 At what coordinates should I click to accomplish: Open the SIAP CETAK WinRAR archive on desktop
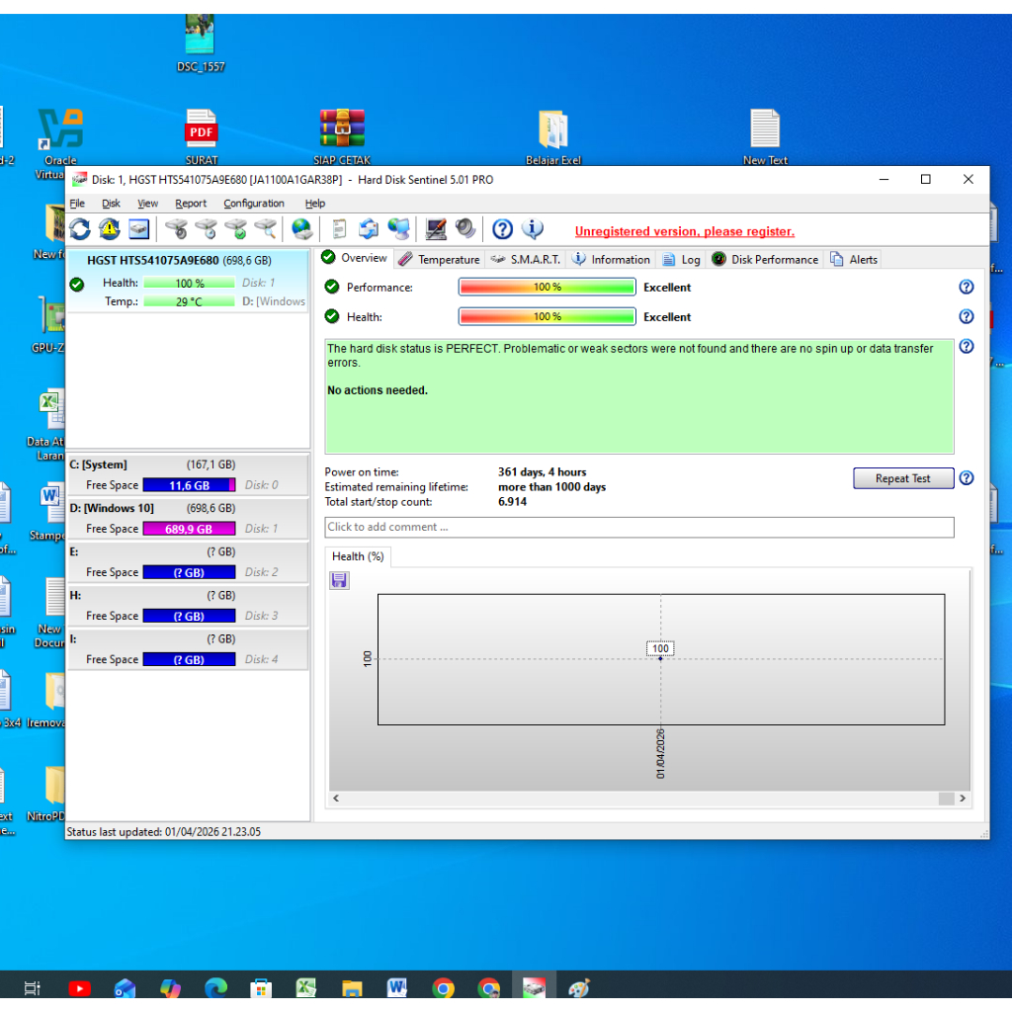[342, 136]
